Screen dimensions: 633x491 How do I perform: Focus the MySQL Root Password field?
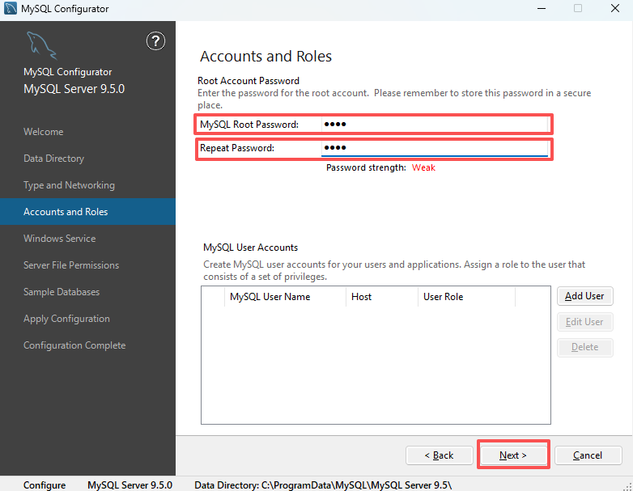(435, 125)
